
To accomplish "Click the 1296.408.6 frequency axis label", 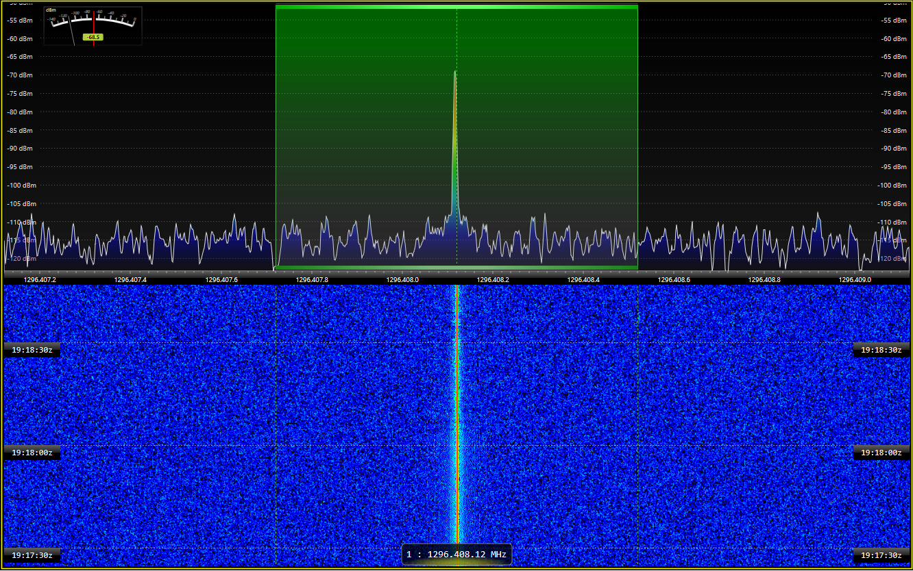I will tap(674, 279).
